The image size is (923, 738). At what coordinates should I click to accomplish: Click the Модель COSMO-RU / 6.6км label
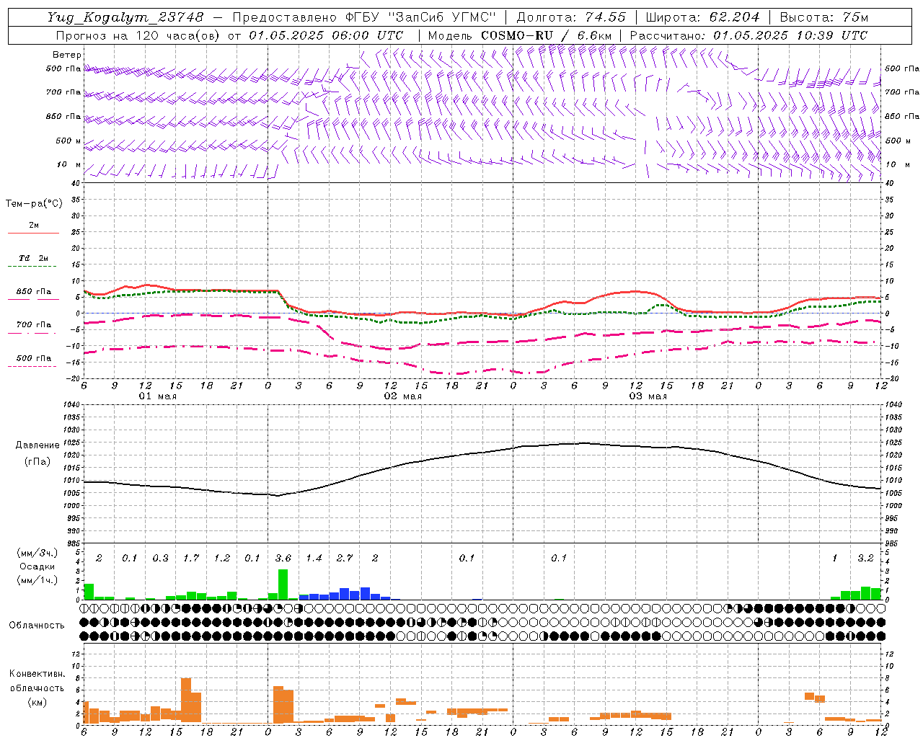coord(520,35)
